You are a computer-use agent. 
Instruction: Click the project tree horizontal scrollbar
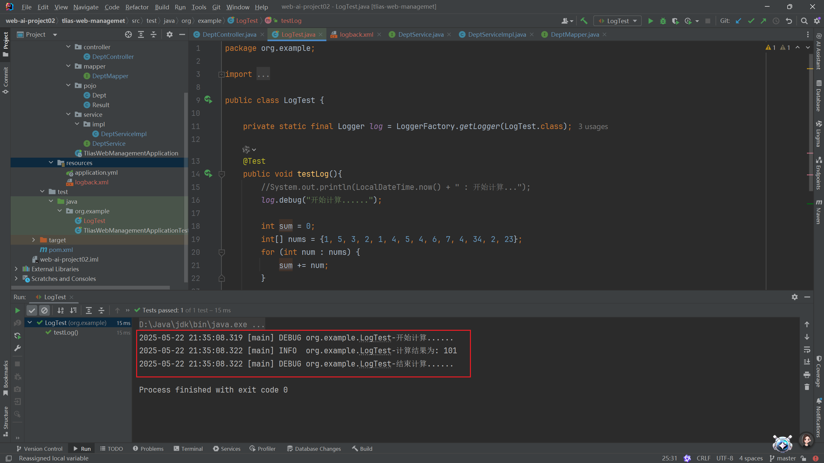pyautogui.click(x=90, y=287)
